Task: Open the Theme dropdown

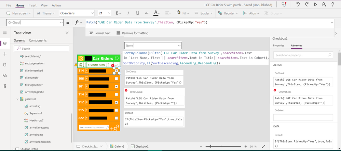Action: 45,13
